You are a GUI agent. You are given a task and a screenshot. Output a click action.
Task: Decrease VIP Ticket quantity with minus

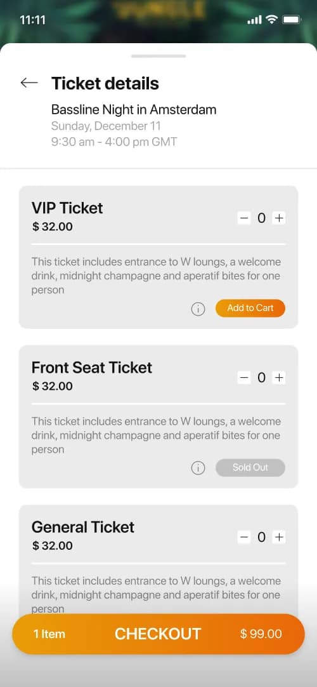tap(244, 218)
